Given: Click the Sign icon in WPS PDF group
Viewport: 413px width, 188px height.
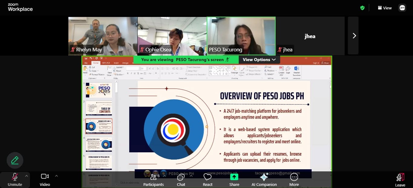Looking at the screenshot, I should [288, 69].
